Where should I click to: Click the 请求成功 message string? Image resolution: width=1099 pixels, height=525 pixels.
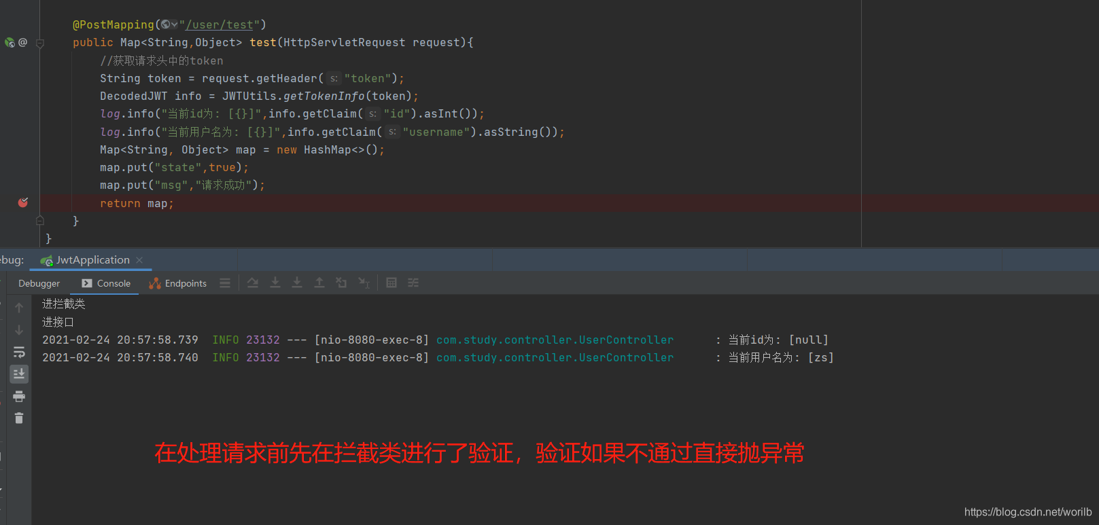pos(224,185)
